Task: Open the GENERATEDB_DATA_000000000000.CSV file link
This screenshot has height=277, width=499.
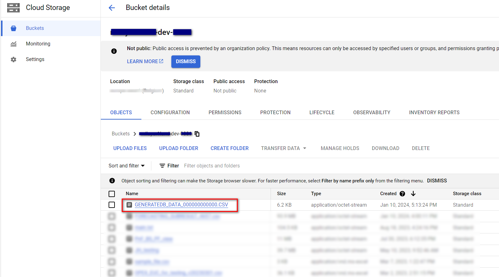Action: 181,205
